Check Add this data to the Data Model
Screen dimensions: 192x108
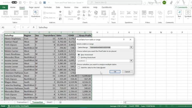79,67
